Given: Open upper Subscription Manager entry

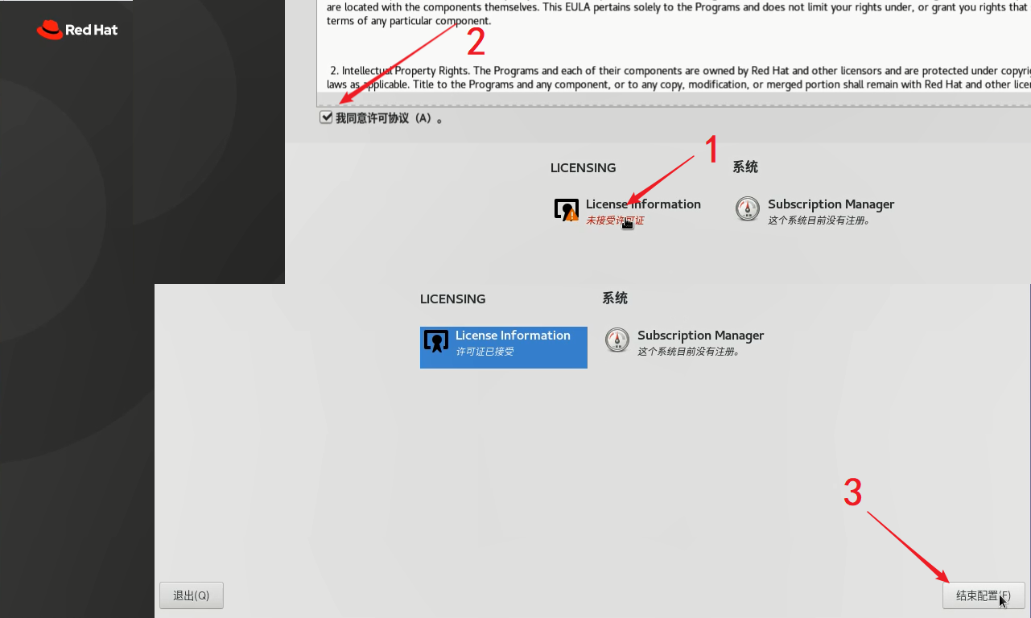Looking at the screenshot, I should (815, 211).
